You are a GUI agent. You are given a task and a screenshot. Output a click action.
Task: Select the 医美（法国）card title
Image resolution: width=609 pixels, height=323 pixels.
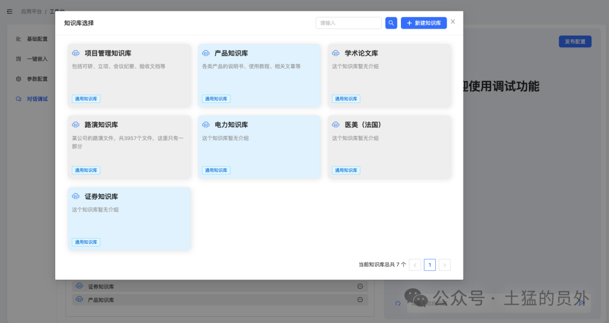click(x=363, y=124)
